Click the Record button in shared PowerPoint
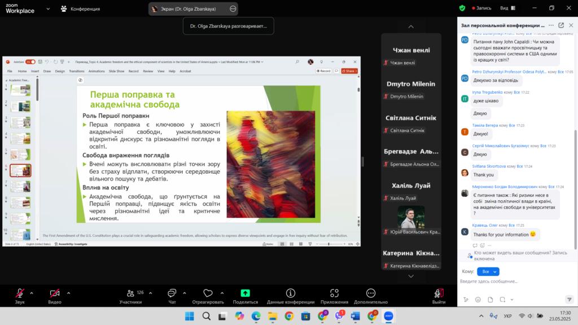This screenshot has width=578, height=325. (323, 71)
